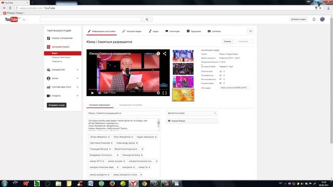Open Google Chrome from taskbar
333x187 pixels.
click(x=145, y=183)
